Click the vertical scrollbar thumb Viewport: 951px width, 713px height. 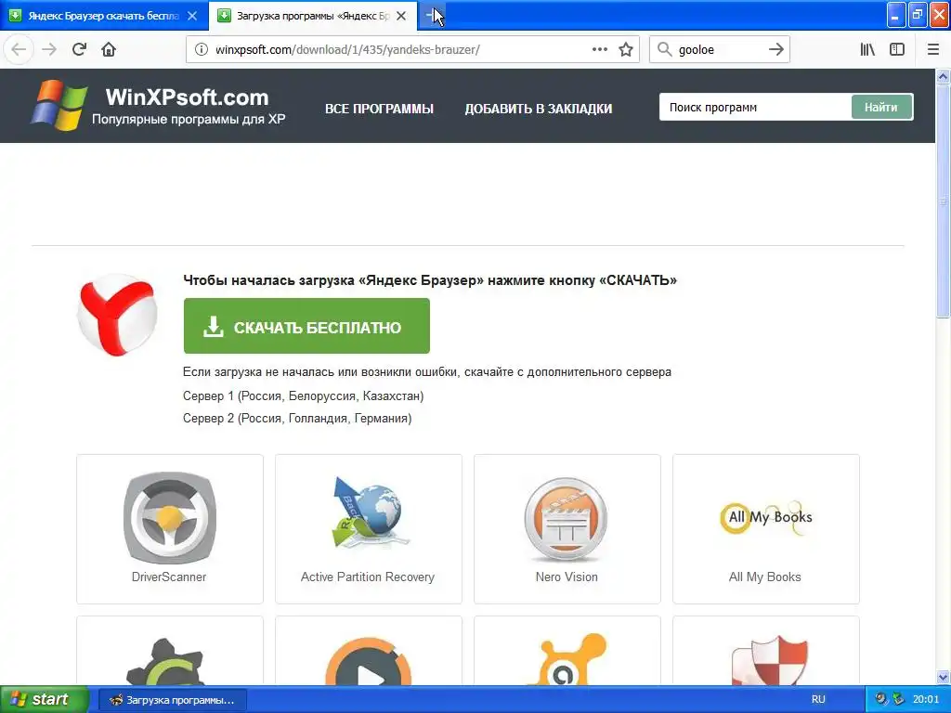944,201
